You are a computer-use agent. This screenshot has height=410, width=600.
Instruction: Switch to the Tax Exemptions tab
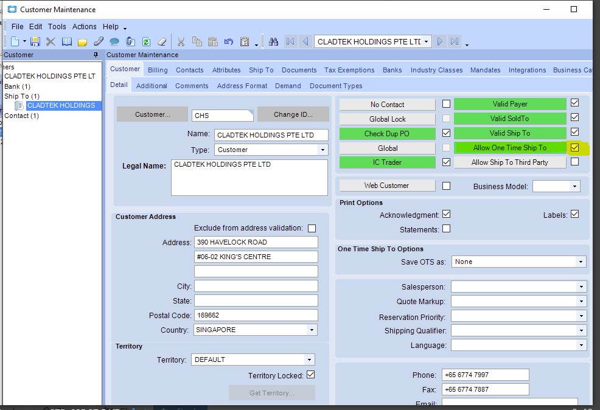[349, 70]
